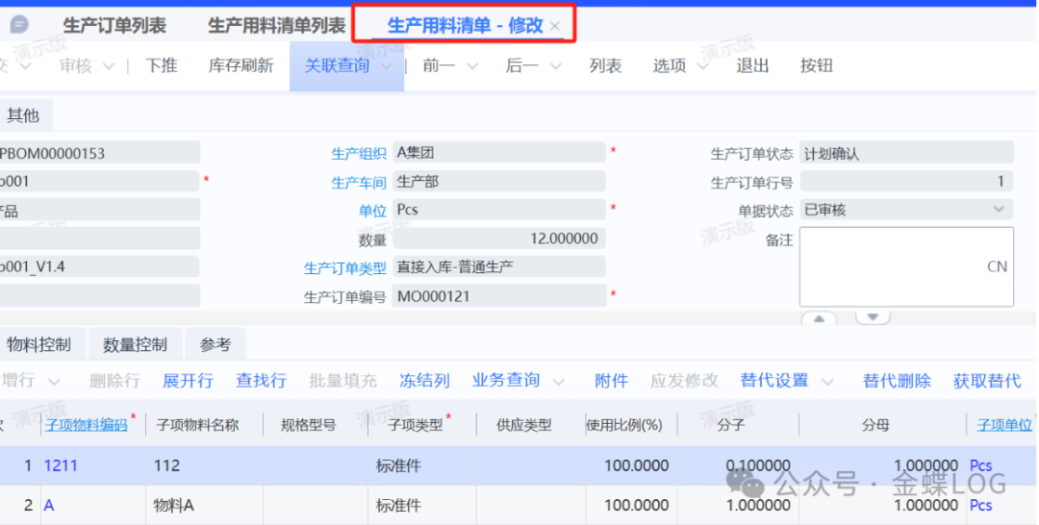Image resolution: width=1039 pixels, height=525 pixels.
Task: Open the 前一 dropdown arrow
Action: [x=472, y=66]
